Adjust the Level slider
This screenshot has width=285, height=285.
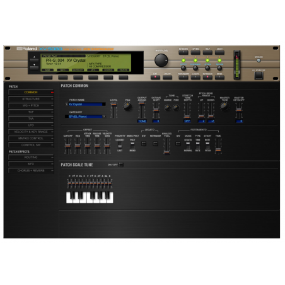click(x=113, y=110)
